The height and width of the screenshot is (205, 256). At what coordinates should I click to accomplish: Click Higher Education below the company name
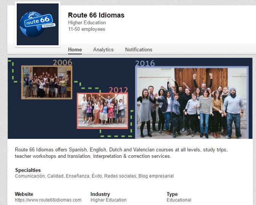pos(87,23)
